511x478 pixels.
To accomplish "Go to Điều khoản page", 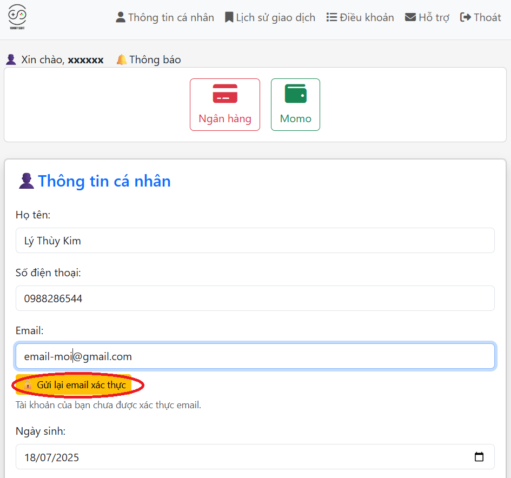I will tap(367, 17).
